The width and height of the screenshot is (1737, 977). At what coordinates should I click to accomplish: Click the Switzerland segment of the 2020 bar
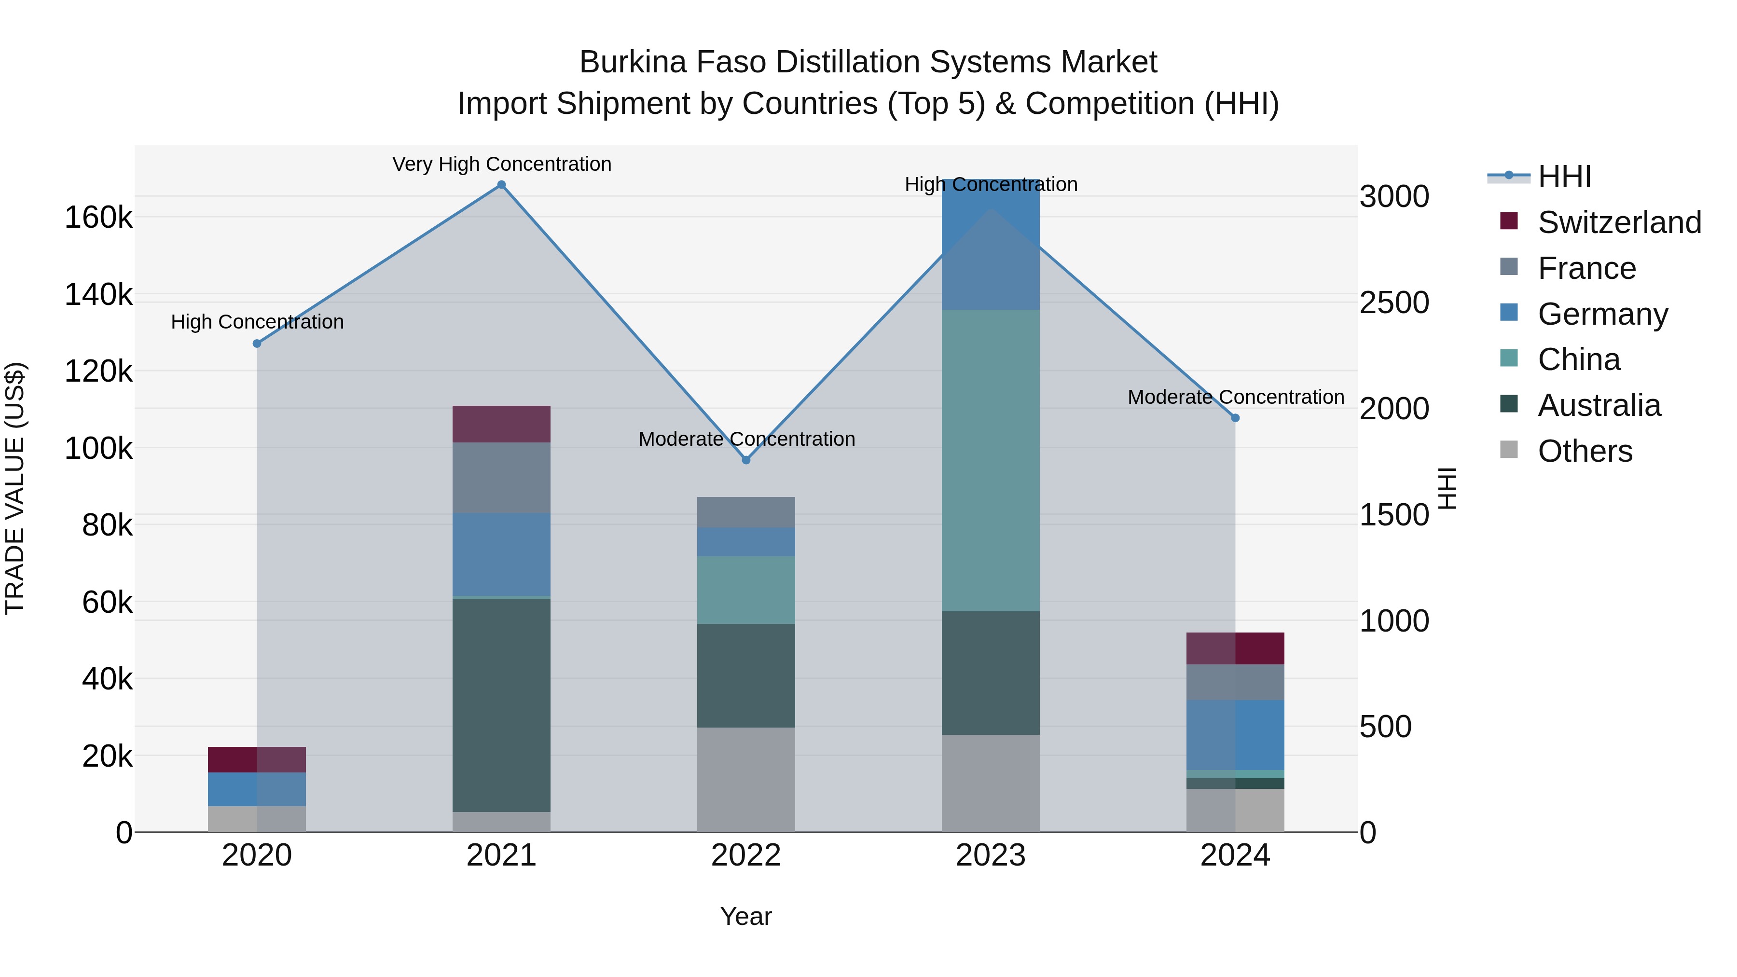(257, 760)
